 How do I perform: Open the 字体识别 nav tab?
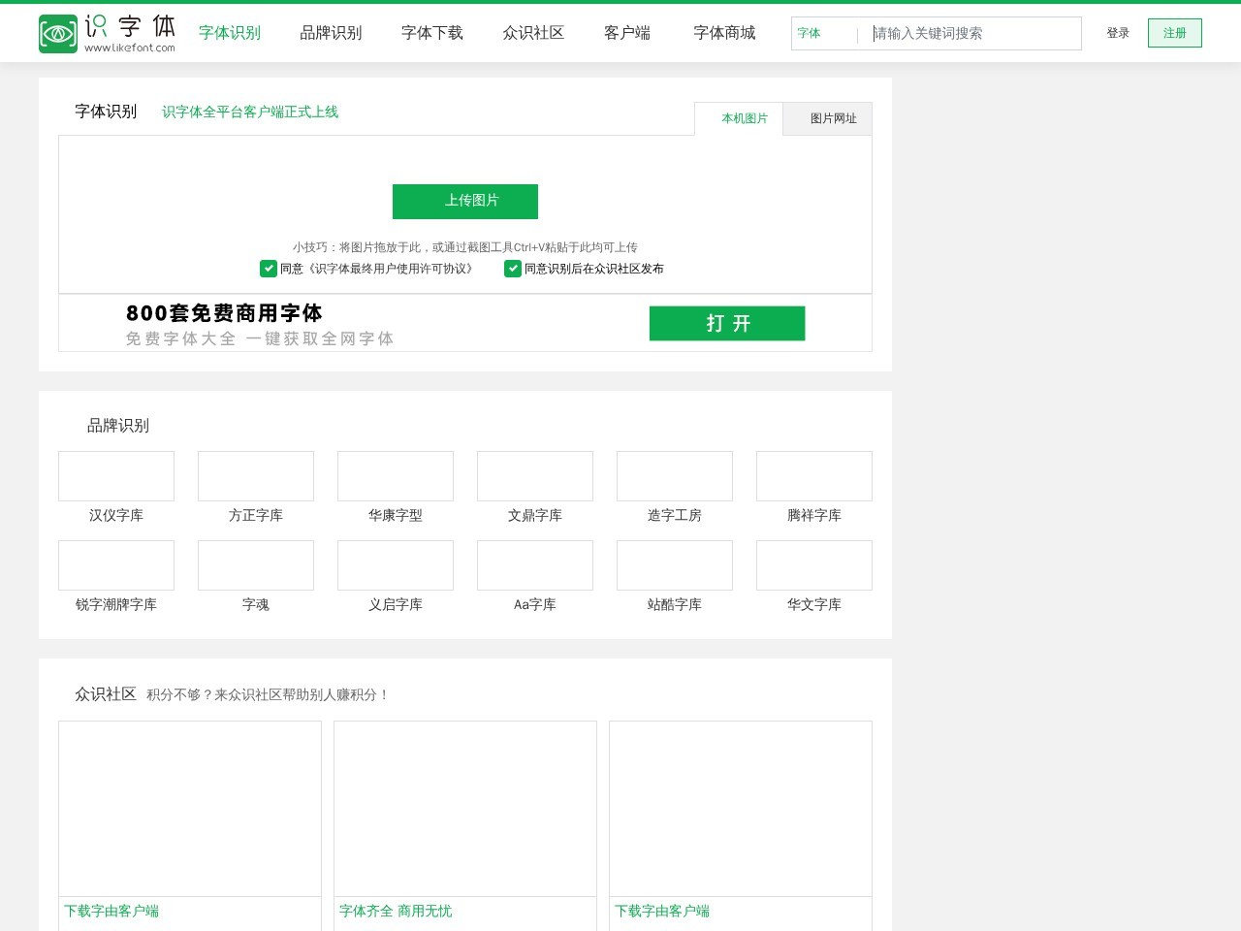230,33
